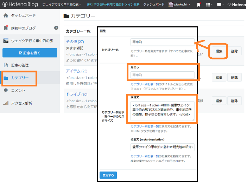
Task: Click 削除 button for アイテム row
Action: click(234, 77)
